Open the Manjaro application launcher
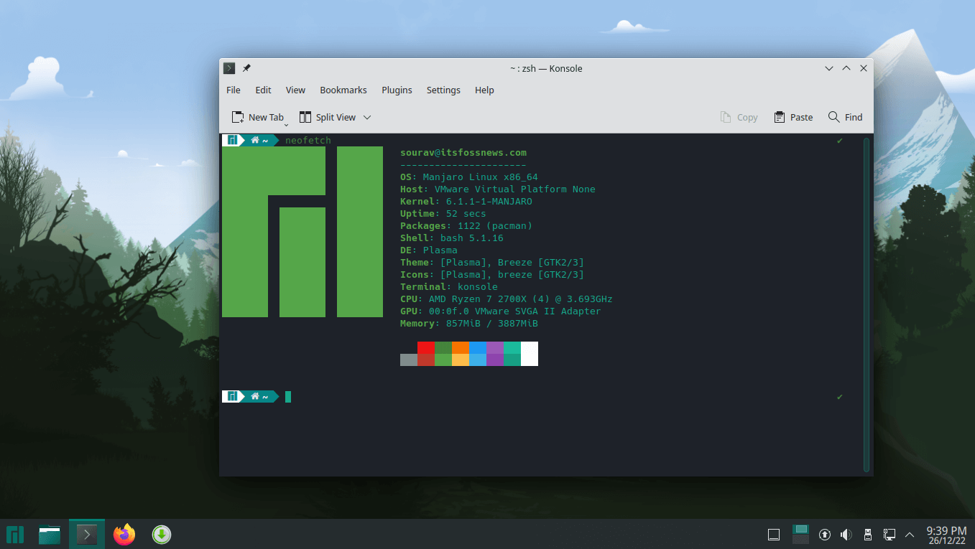Image resolution: width=975 pixels, height=549 pixels. 15,534
